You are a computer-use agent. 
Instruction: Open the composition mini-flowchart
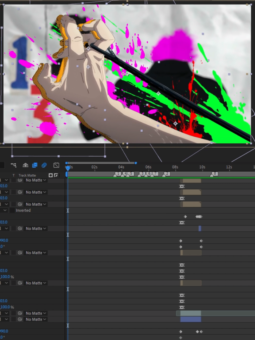pos(13,165)
